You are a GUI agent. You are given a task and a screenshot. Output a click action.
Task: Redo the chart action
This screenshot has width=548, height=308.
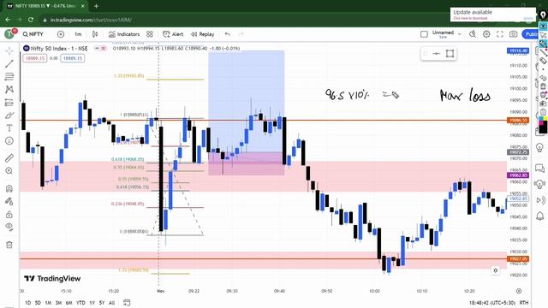241,34
